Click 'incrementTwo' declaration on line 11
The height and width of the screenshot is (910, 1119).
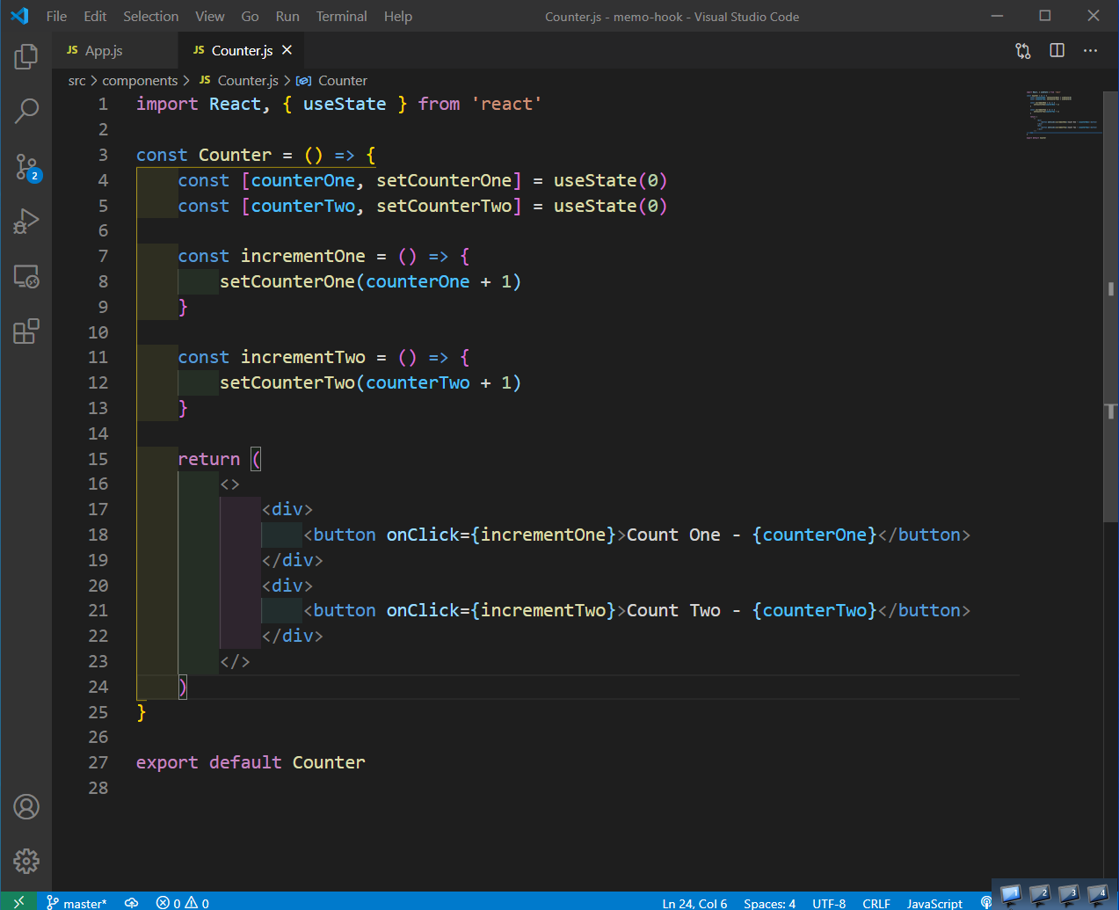point(303,357)
